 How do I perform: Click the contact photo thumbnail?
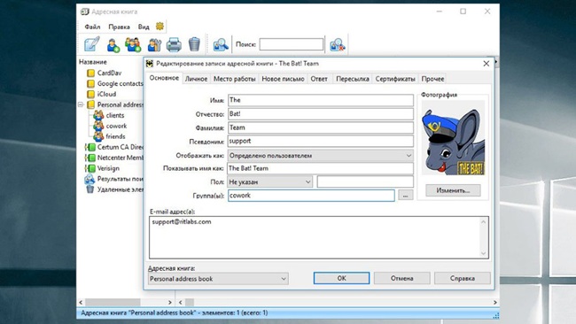(453, 138)
